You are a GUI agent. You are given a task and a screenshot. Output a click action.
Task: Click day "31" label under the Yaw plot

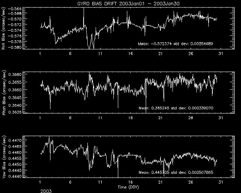221,182
